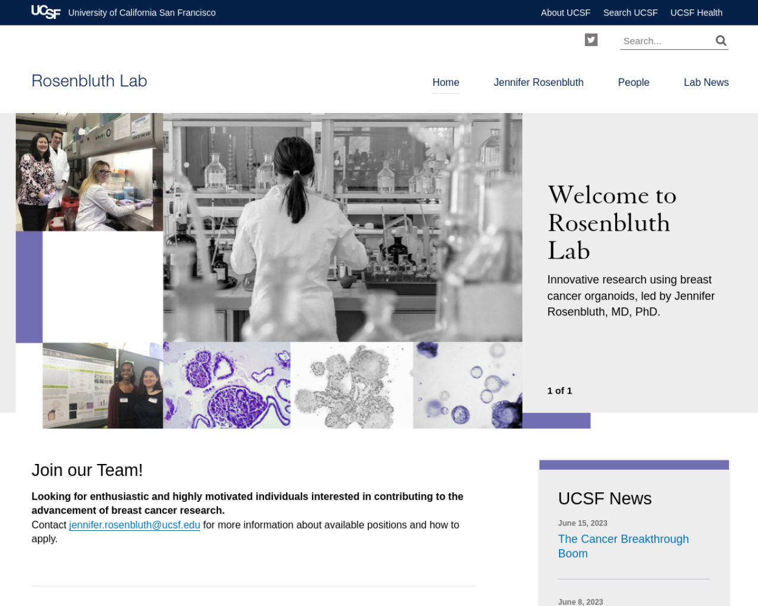Visit UCSF Health
Screen dimensions: 758x606
[696, 12]
